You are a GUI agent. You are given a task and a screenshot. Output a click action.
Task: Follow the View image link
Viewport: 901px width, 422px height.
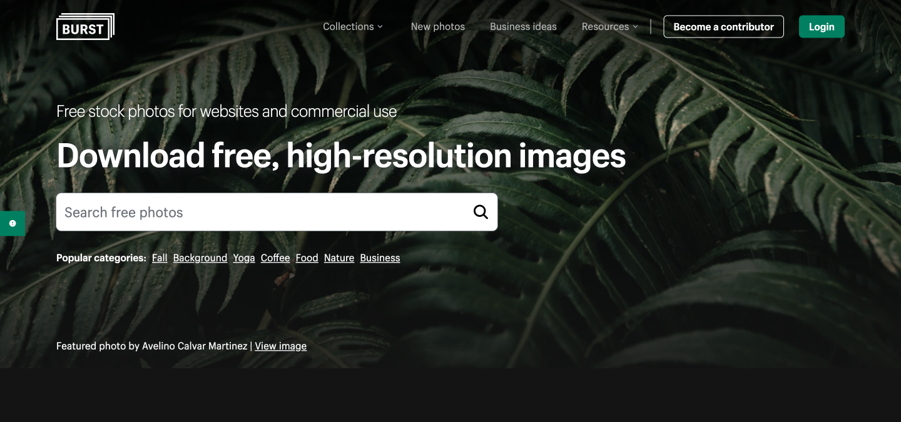coord(281,346)
